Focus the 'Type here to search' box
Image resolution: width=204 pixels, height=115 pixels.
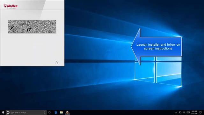point(26,112)
